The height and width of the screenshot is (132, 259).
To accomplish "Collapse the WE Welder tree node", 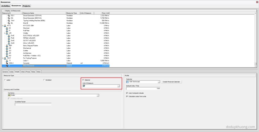I will 5,33.
